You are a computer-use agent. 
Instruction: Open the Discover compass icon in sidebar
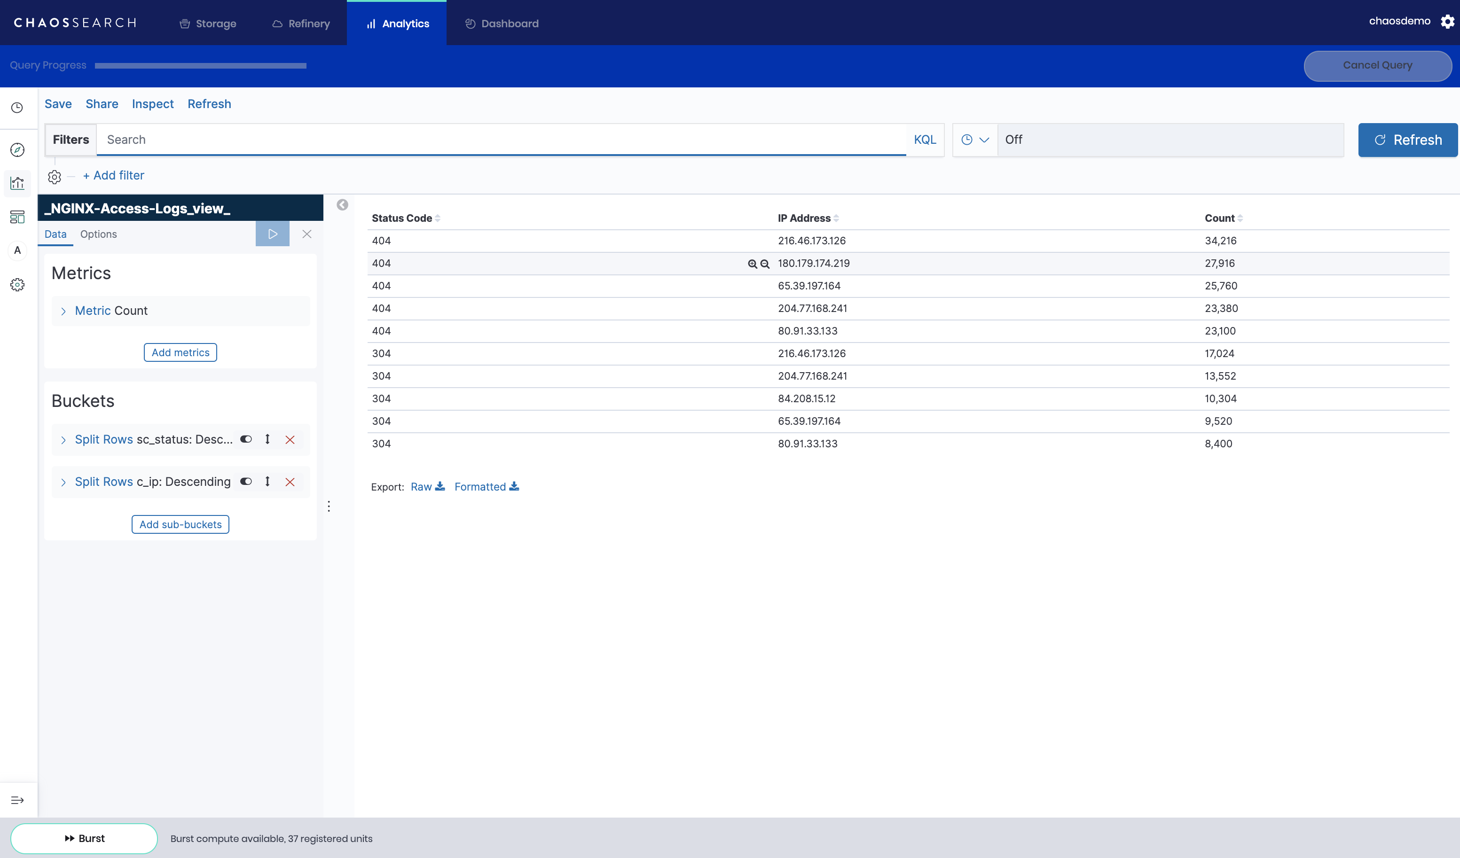(17, 150)
